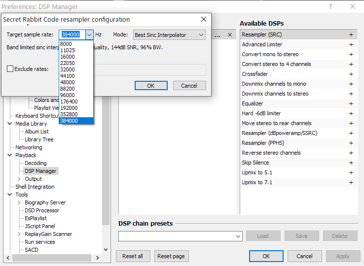Open the DSD Processor page
Viewport: 364px width, 266px height.
click(42, 210)
